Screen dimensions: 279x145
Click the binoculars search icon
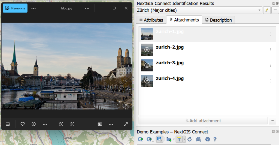[199, 139]
